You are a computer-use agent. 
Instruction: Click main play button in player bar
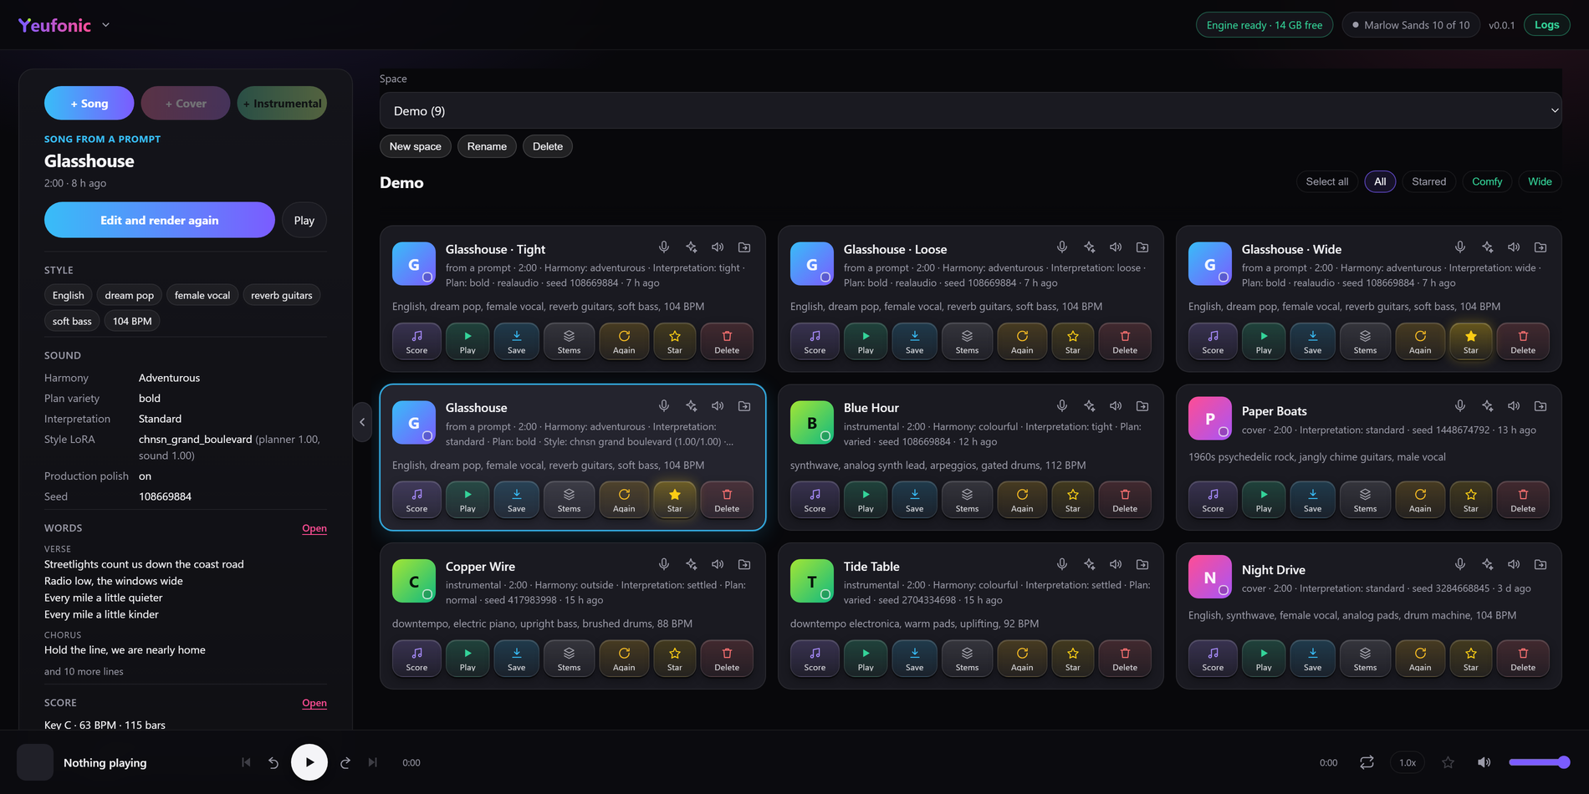[x=309, y=762]
